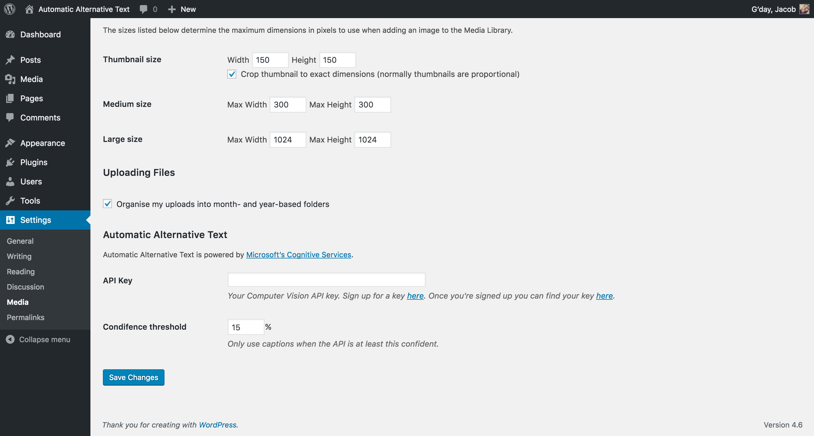The width and height of the screenshot is (814, 436).
Task: Click the home icon beside site name
Action: click(29, 9)
